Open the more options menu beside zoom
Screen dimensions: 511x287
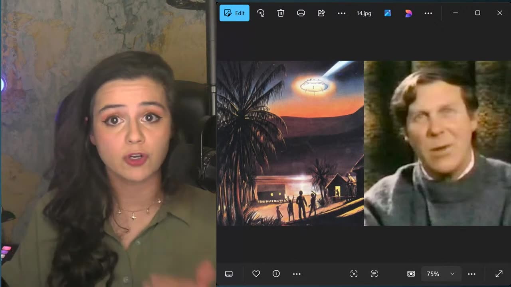[471, 274]
